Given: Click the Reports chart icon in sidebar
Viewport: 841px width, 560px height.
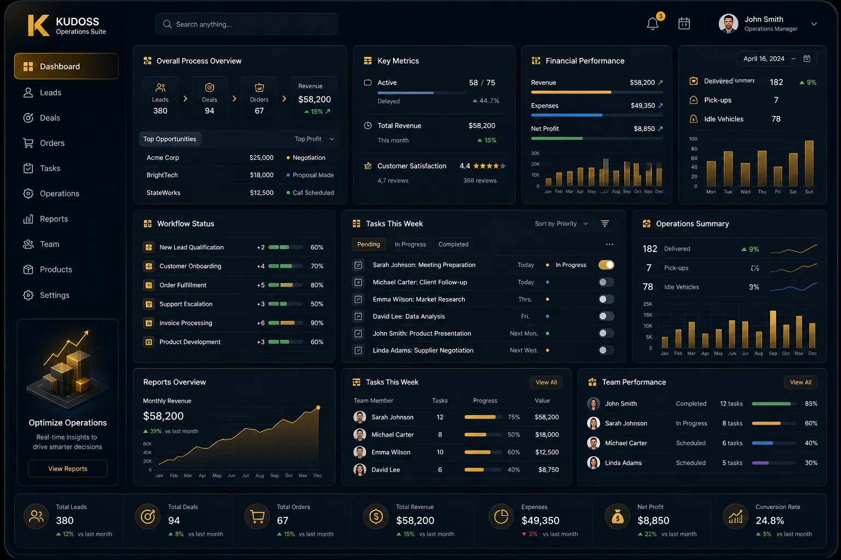Looking at the screenshot, I should 28,219.
